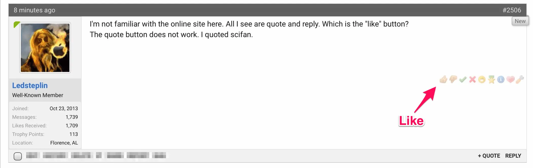Rate post with the pink heart icon
The height and width of the screenshot is (168, 533).
pos(510,80)
